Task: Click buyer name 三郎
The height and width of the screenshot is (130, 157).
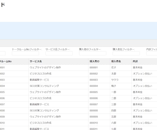Action: 114,104
